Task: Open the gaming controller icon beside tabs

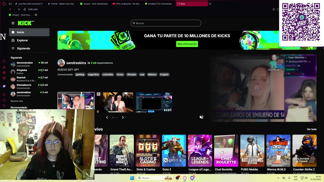Action: (10, 4)
